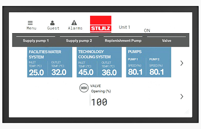This screenshot has height=129, width=201.
Task: Open the Alarms warning triangle icon
Action: click(x=74, y=23)
